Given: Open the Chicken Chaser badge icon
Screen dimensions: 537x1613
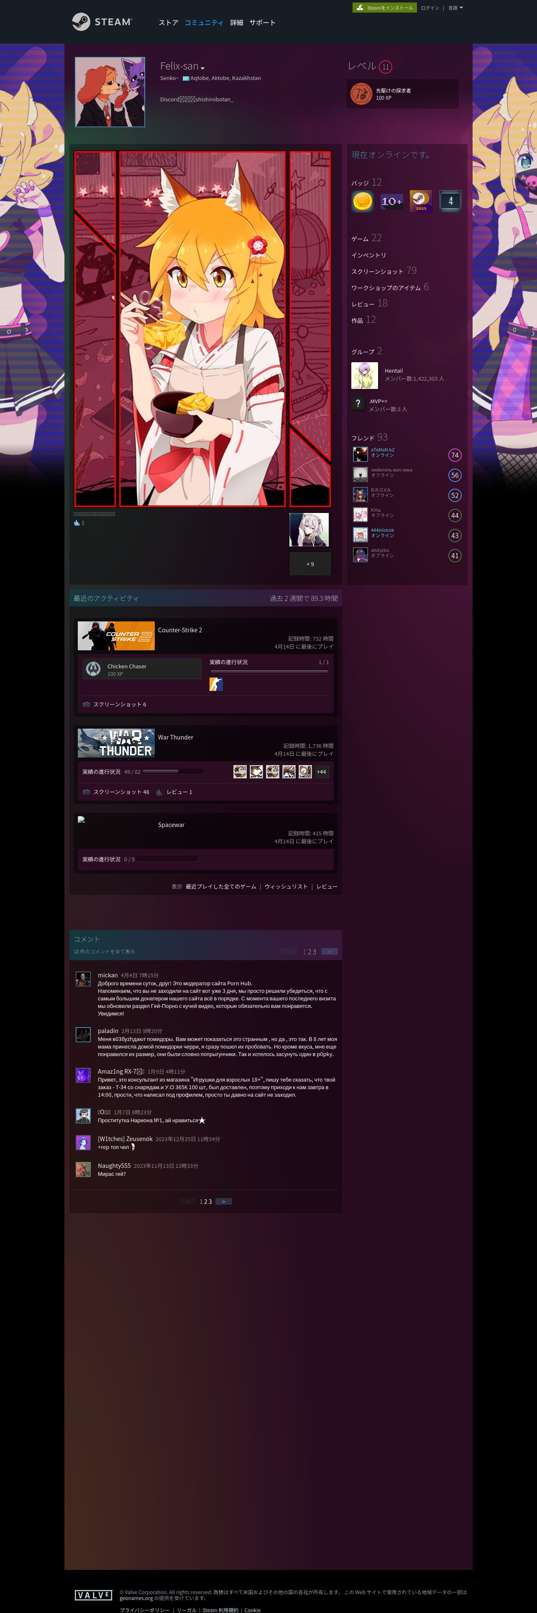Looking at the screenshot, I should click(x=94, y=669).
